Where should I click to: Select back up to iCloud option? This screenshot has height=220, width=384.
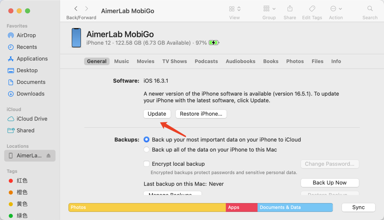[x=146, y=139]
